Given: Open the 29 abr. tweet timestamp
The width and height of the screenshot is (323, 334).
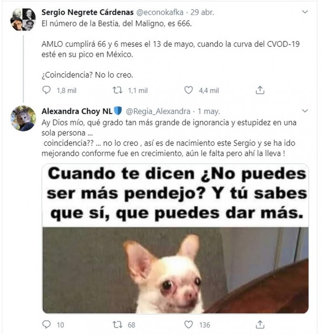Looking at the screenshot, I should 202,13.
